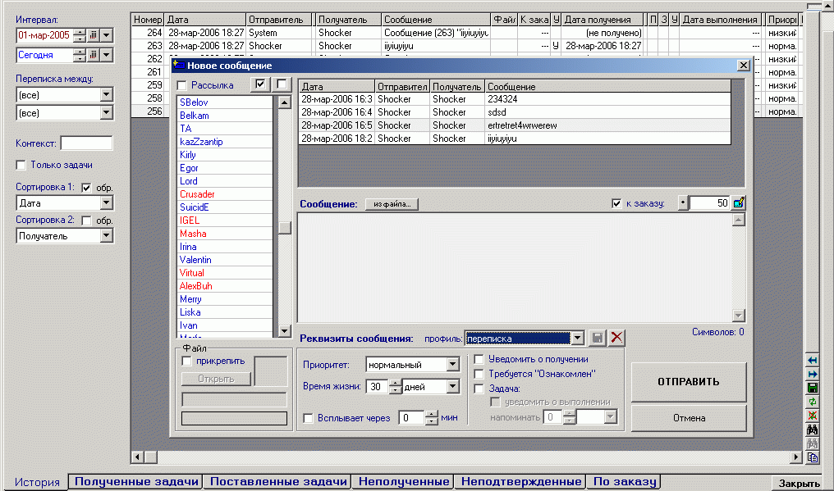The image size is (834, 491).
Task: Click the copy documents icon in the side toolbar
Action: point(812,457)
